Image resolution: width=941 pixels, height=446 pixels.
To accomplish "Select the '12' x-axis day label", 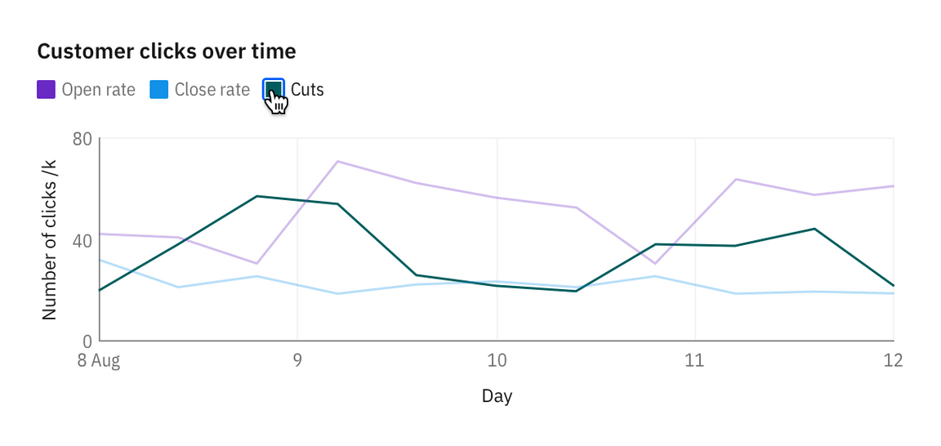I will pos(893,361).
